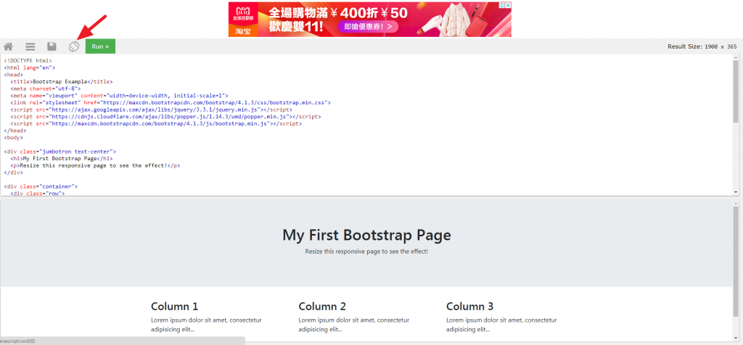Save code with the floppy disk icon
This screenshot has height=345, width=743.
coord(52,46)
